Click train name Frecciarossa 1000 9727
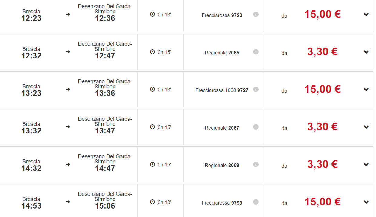Image resolution: width=376 pixels, height=217 pixels. click(x=222, y=90)
